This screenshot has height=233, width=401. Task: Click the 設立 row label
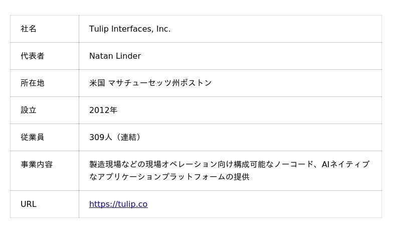(29, 110)
